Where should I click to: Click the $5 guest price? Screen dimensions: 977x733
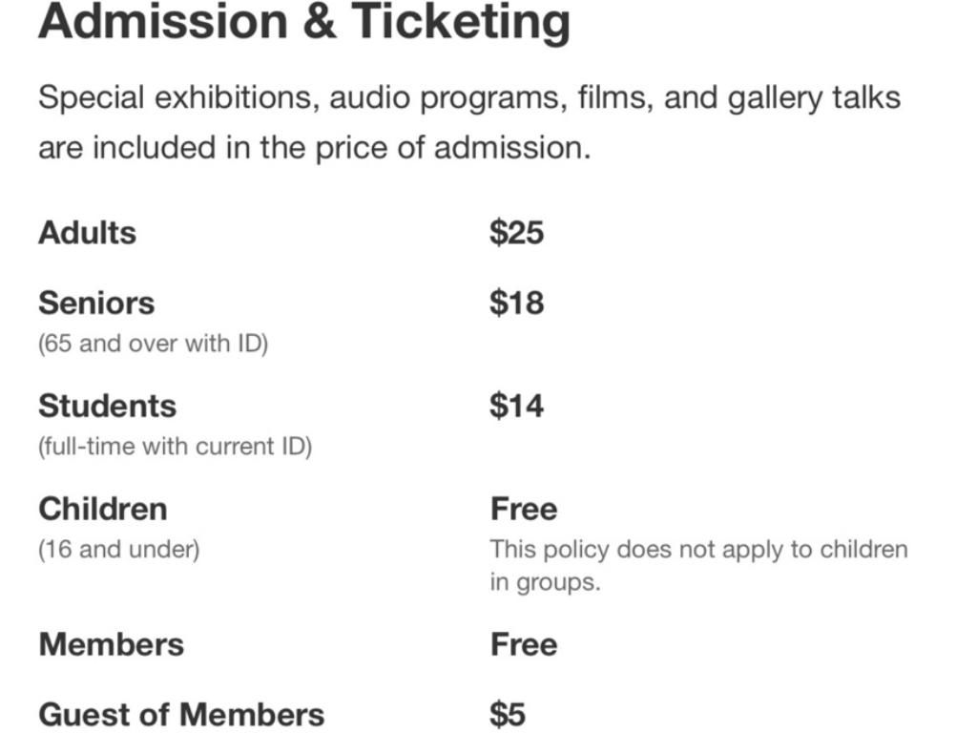(508, 715)
